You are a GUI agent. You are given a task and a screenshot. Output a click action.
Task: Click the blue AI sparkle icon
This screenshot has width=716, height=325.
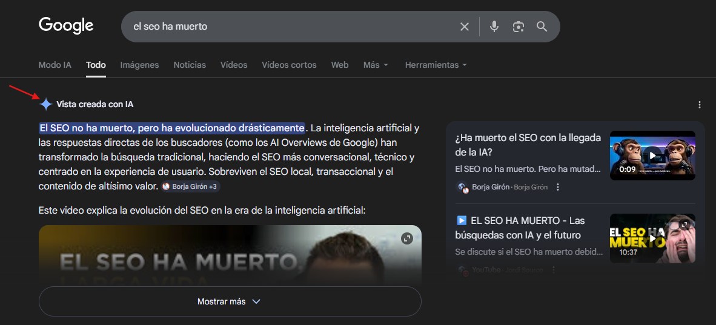pos(46,104)
